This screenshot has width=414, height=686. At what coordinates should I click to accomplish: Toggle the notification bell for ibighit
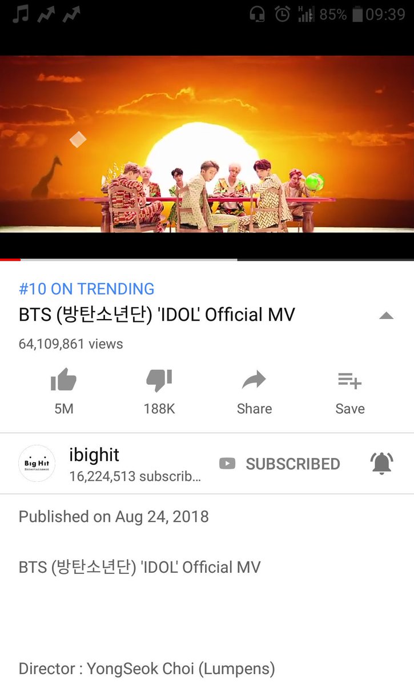tap(382, 463)
